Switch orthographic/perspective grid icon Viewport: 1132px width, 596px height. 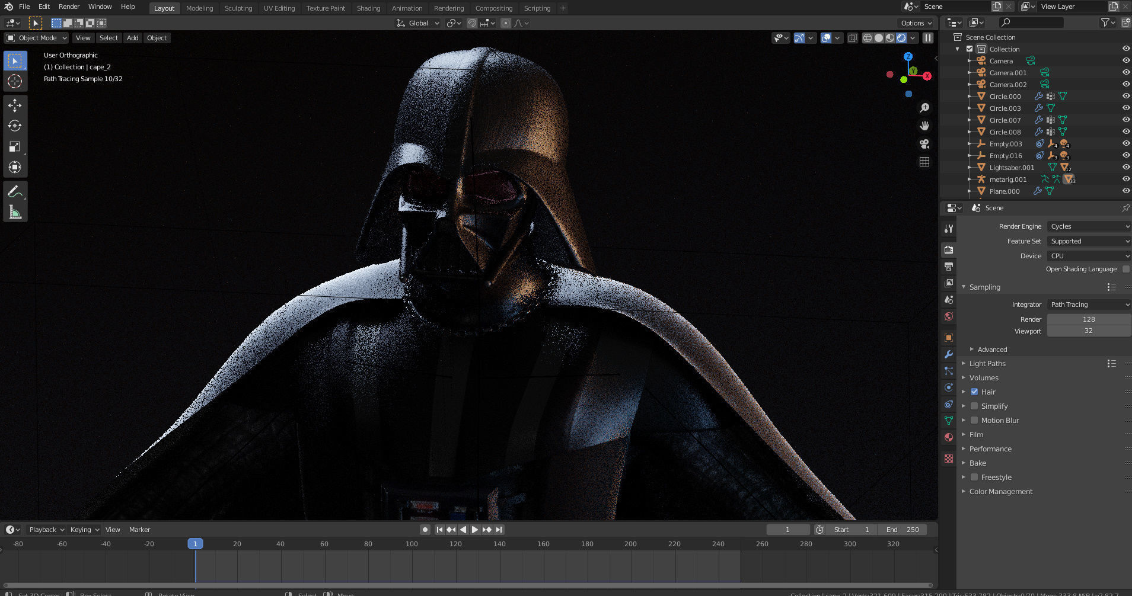924,162
